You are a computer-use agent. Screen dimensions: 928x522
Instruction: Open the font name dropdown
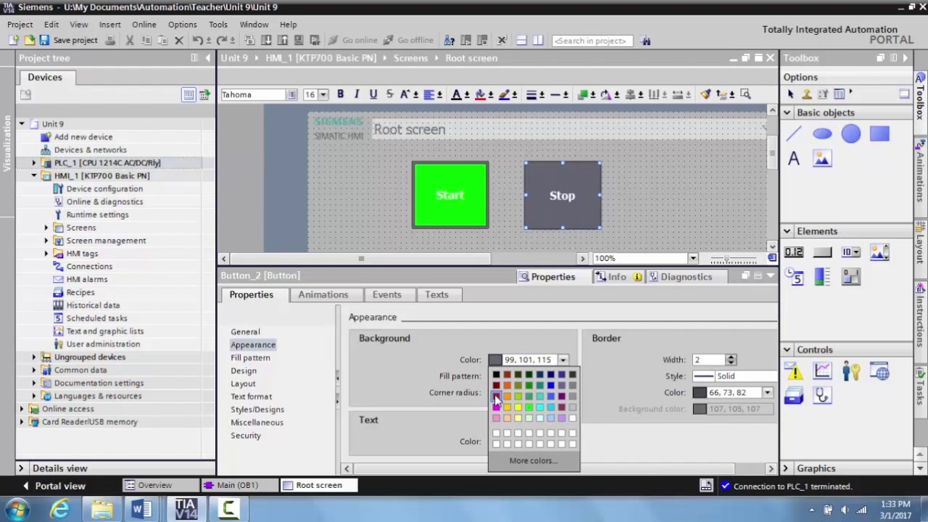[x=291, y=95]
